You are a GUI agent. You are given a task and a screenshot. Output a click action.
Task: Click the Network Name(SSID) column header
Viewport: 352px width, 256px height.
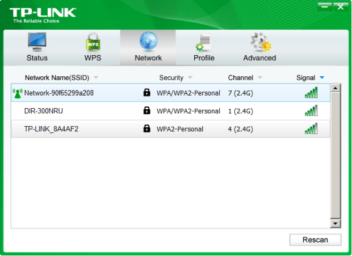coord(57,78)
